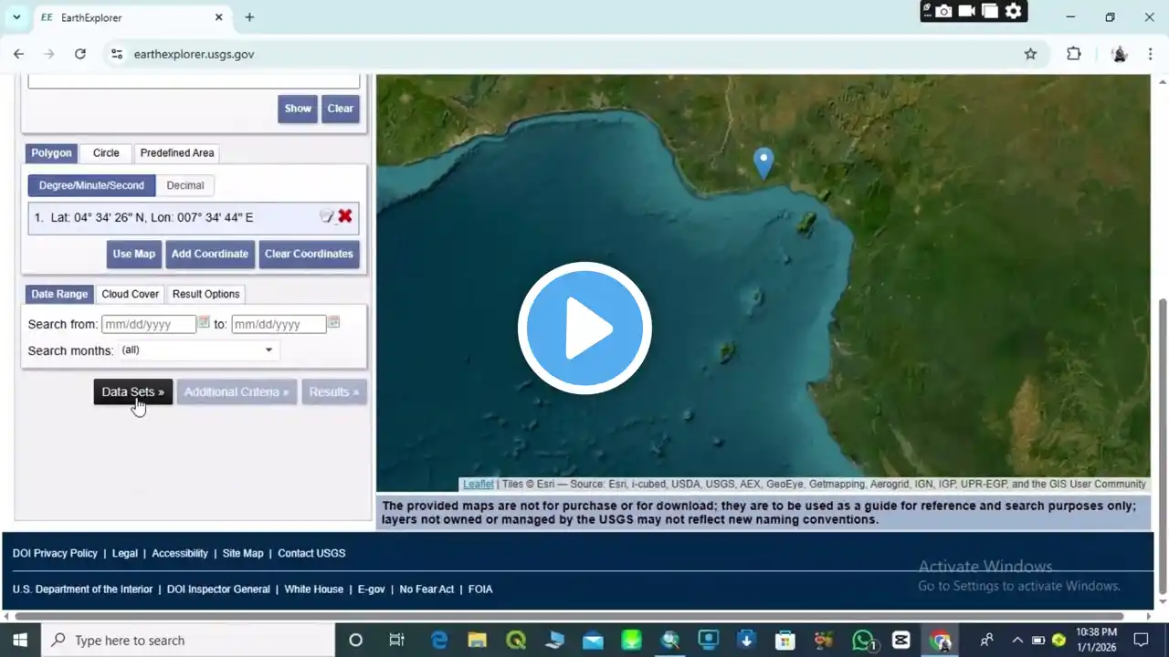Viewport: 1169px width, 657px height.
Task: Open the Leaflet attribution link
Action: click(x=478, y=485)
